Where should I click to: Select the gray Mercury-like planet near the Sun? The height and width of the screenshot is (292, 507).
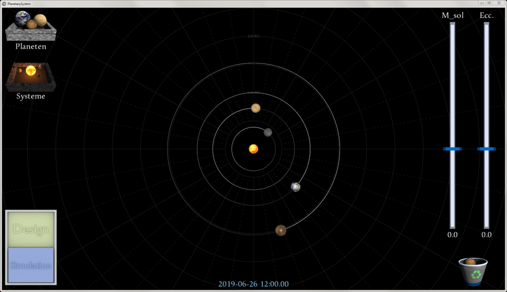tap(267, 132)
